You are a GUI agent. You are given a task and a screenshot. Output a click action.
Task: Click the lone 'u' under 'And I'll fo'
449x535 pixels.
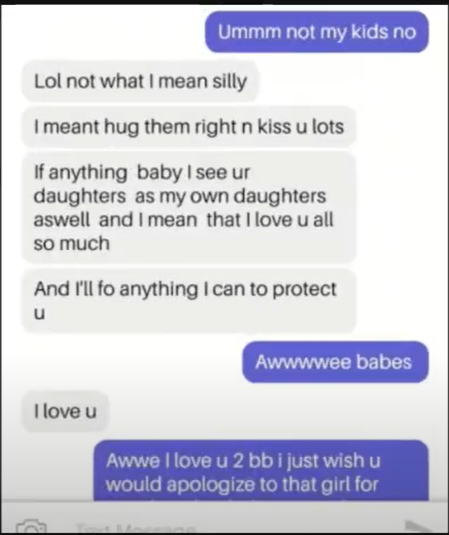(x=39, y=314)
